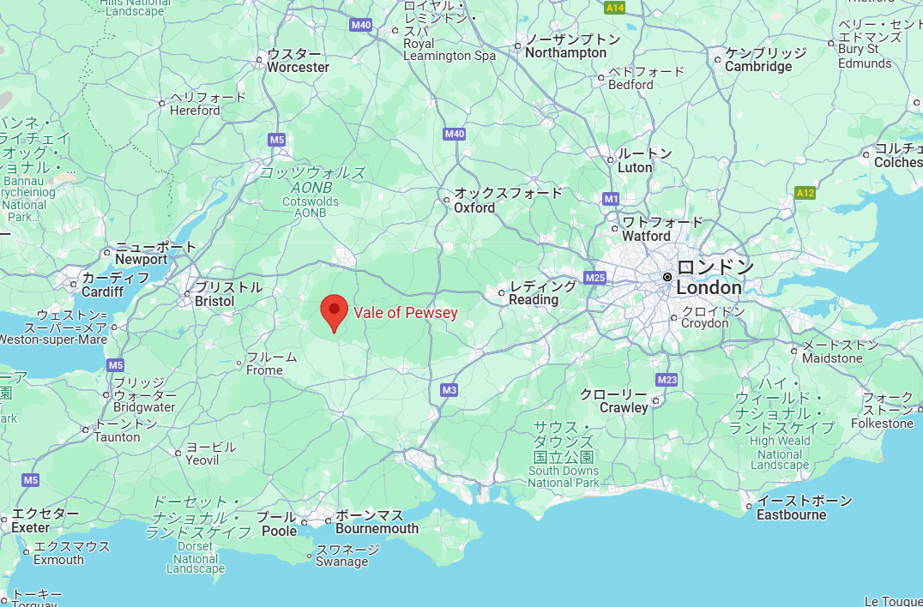Select the London city marker
Viewport: 923px width, 607px height.
click(x=667, y=277)
